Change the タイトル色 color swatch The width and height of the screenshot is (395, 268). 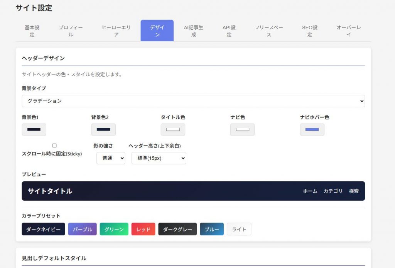pyautogui.click(x=173, y=129)
